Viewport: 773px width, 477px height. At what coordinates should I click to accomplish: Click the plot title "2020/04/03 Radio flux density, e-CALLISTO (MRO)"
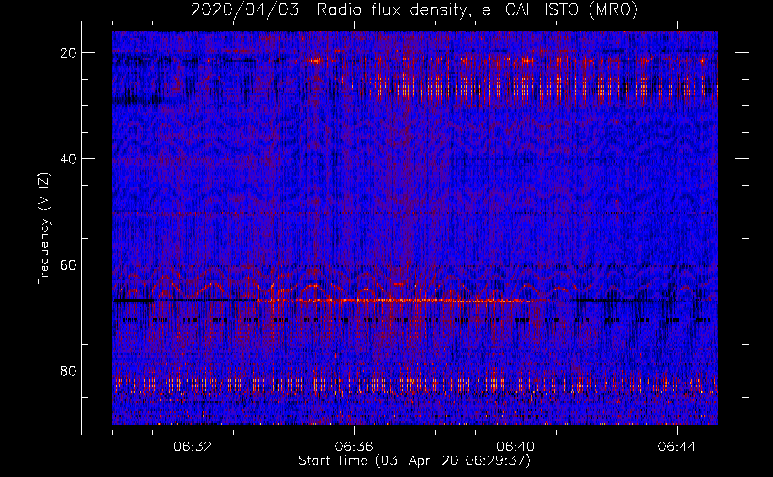click(x=414, y=10)
